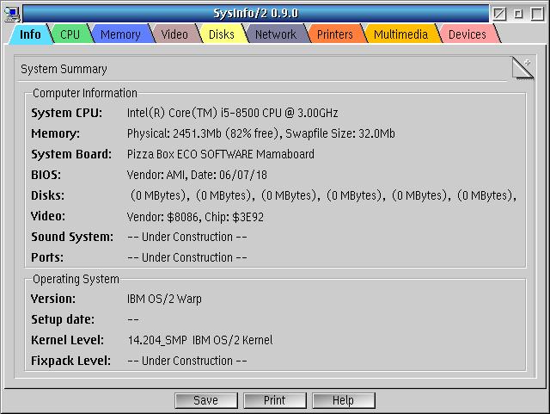Select the 'Ports:' label
Screen dimensions: 550x414
point(47,257)
